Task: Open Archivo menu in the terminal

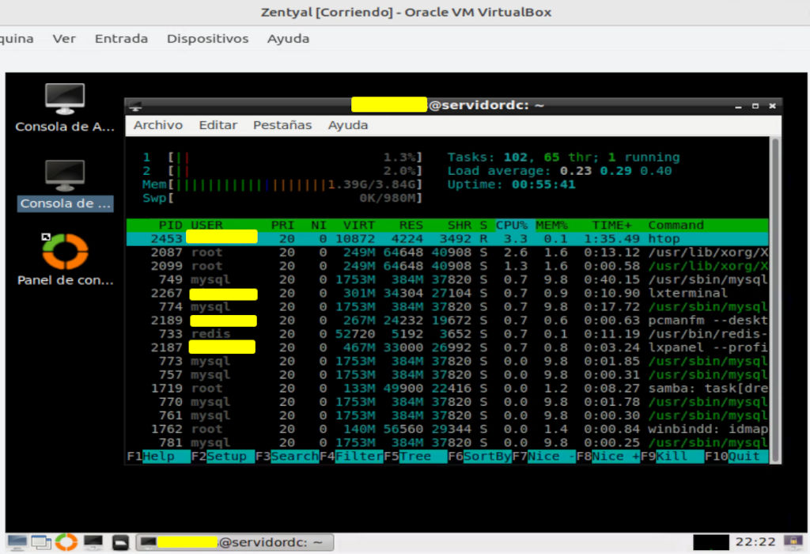Action: tap(158, 125)
